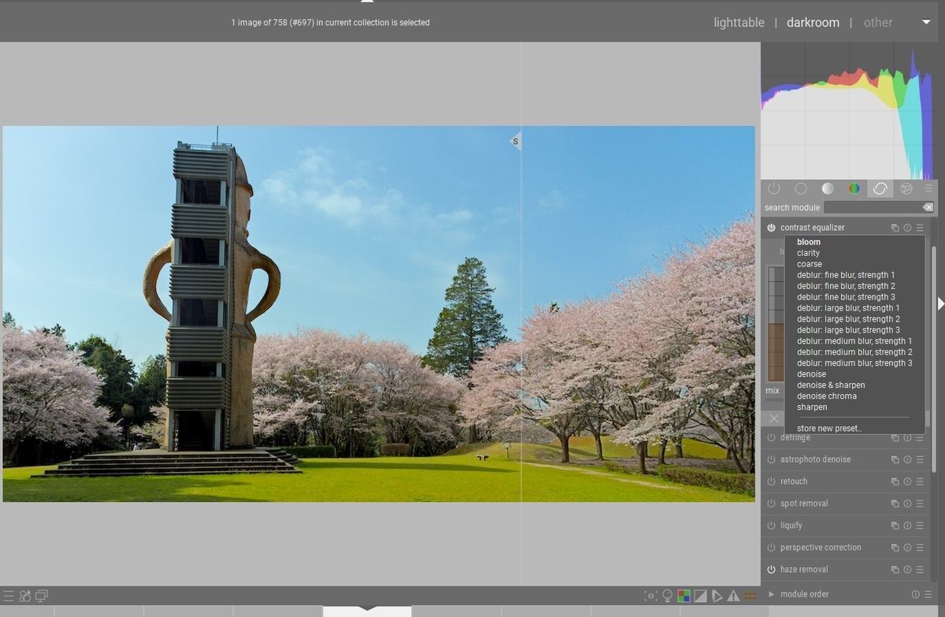The image size is (945, 617).
Task: Show guide overlays with the grid icon
Action: 750,596
